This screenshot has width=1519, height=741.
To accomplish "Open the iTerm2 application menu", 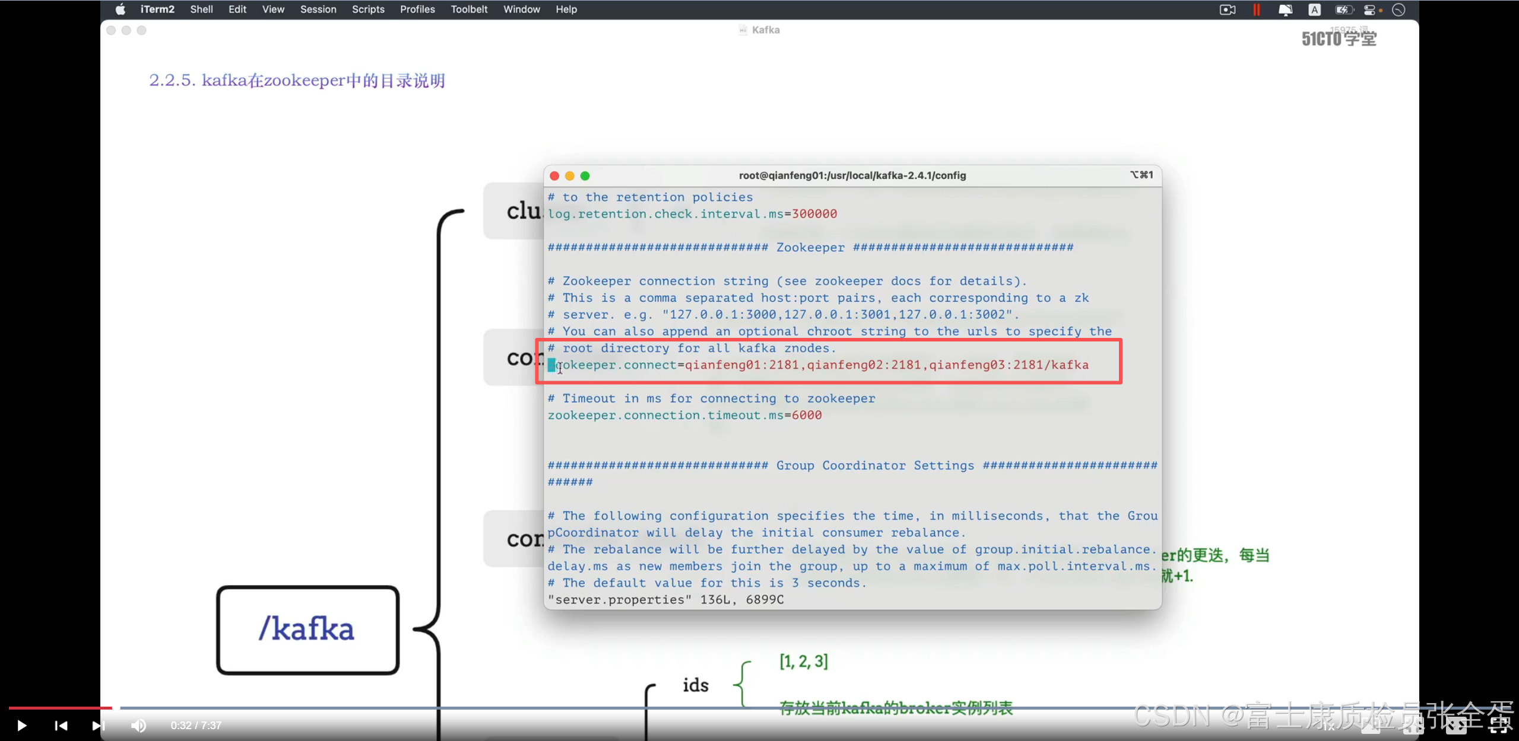I will [x=157, y=9].
